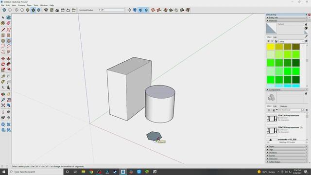Pick the Paint Bucket tool
The width and height of the screenshot is (311, 175).
pos(3,23)
